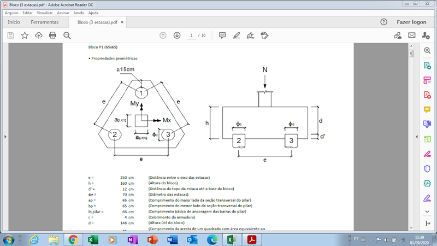Open File Explorer from taskbar
Viewport: 437px width, 246px height.
tap(53, 240)
